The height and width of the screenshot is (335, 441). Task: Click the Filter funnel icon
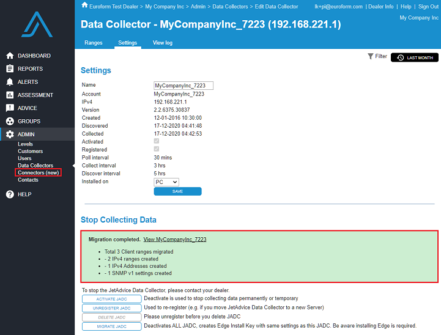pos(371,56)
